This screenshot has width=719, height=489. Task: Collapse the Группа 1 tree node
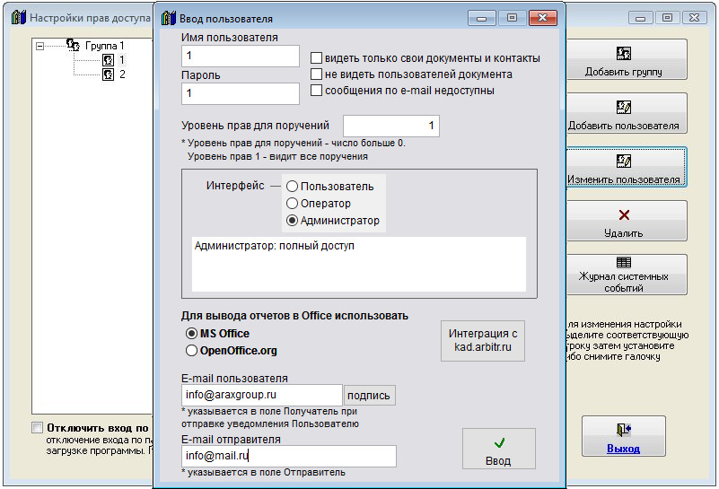point(39,46)
